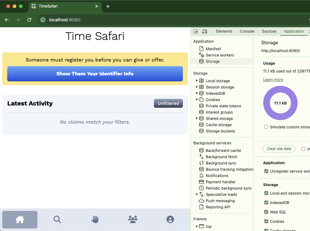310x231 pixels.
Task: Activate the DevTools inspect element picker icon
Action: point(196,31)
